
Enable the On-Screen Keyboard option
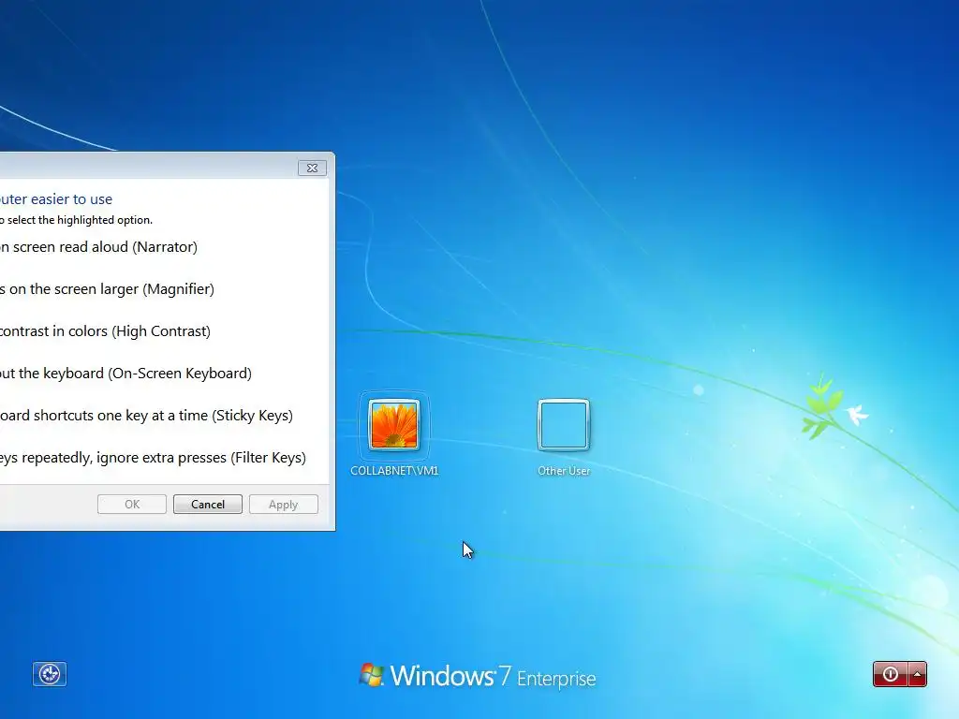[126, 374]
